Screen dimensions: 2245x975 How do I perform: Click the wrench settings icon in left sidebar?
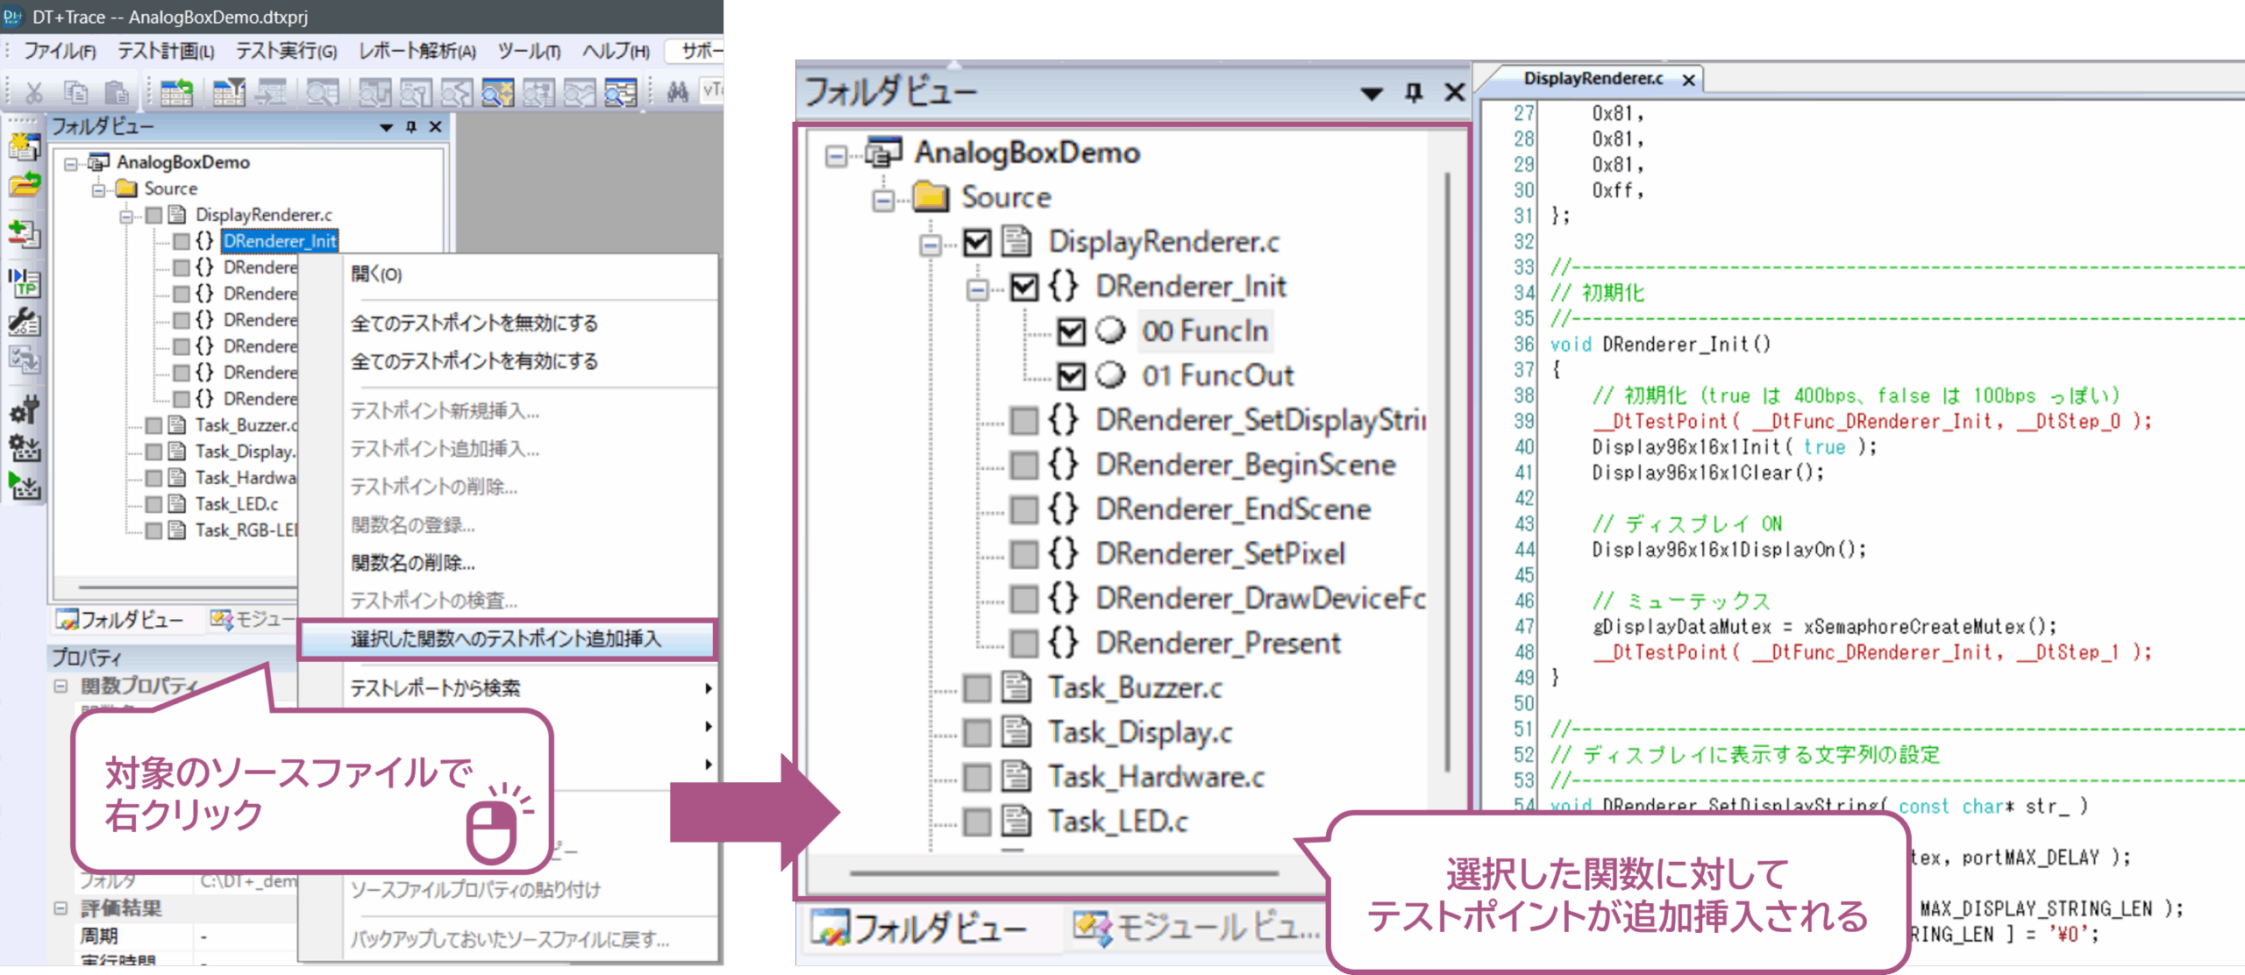coord(24,322)
